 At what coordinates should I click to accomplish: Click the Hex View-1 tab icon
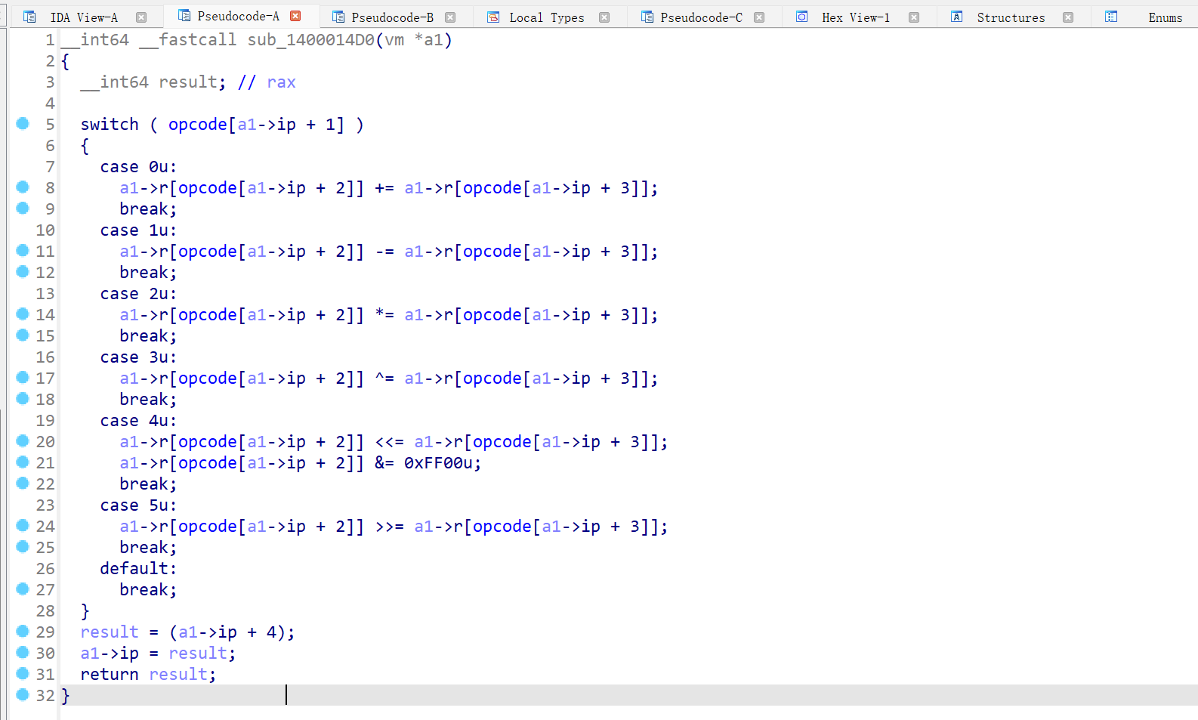(802, 17)
